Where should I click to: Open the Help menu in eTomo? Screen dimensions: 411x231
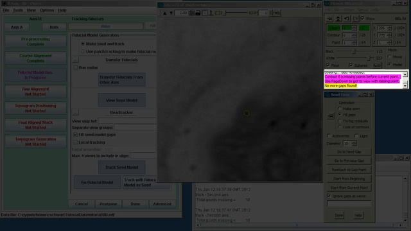pyautogui.click(x=62, y=10)
